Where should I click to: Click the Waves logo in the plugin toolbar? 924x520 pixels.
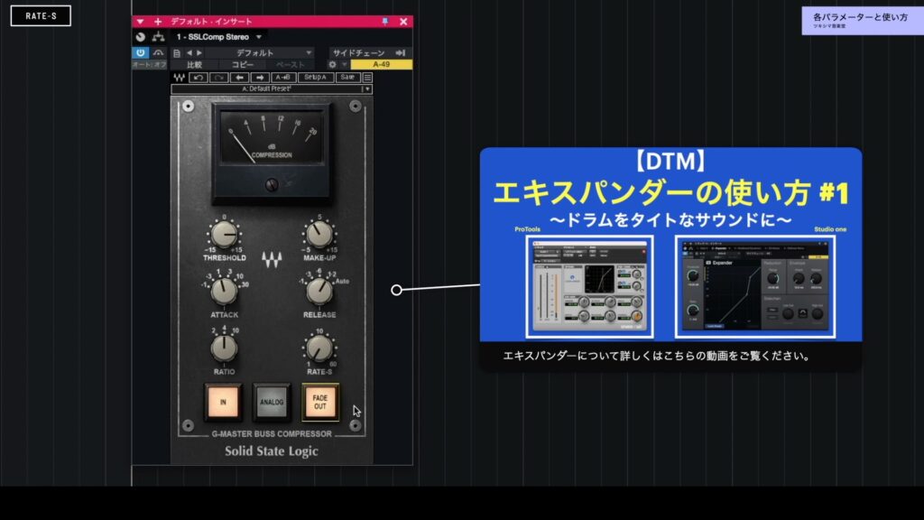pyautogui.click(x=180, y=78)
